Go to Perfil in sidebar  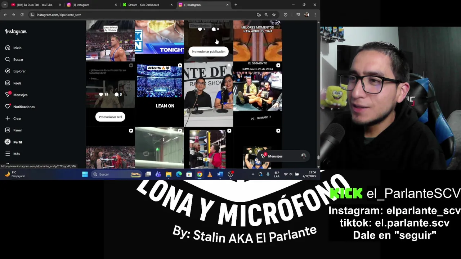14,142
